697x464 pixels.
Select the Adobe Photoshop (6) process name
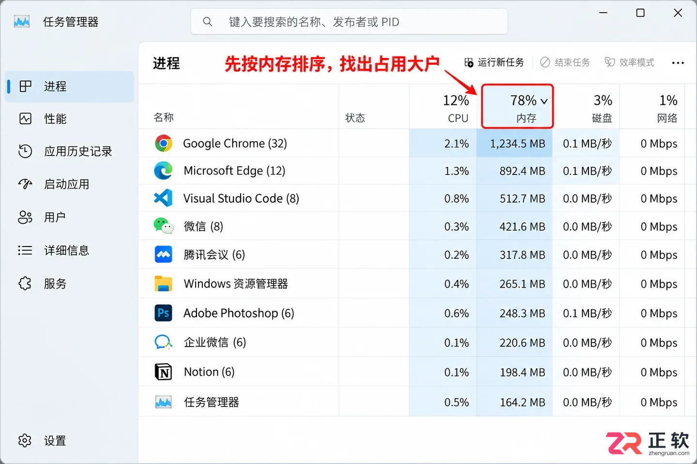point(239,313)
